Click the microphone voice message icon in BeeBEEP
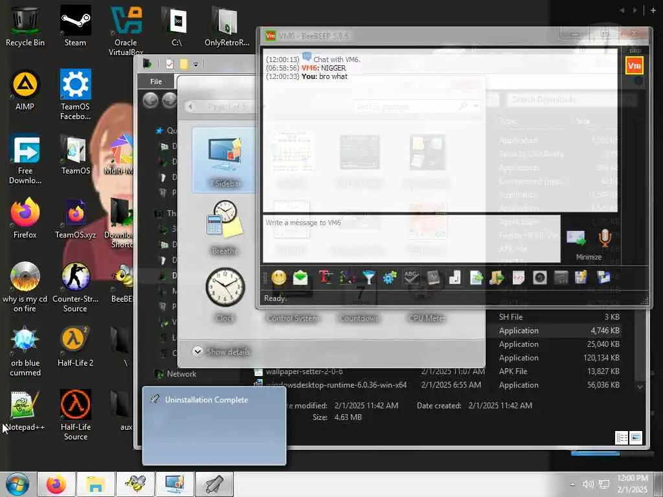 click(605, 239)
